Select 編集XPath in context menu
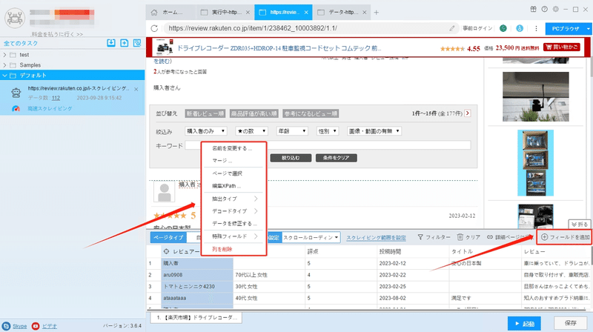Screen dimensions: 593x332 tap(226, 186)
